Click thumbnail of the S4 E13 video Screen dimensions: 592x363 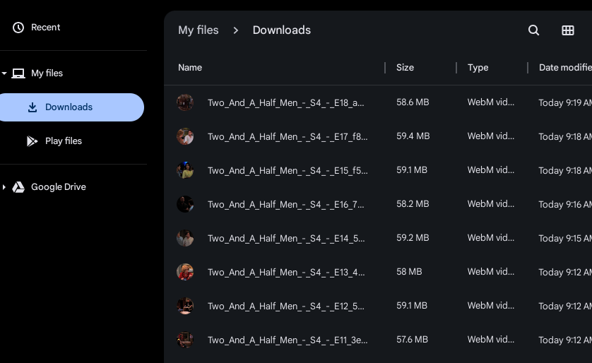(x=185, y=272)
